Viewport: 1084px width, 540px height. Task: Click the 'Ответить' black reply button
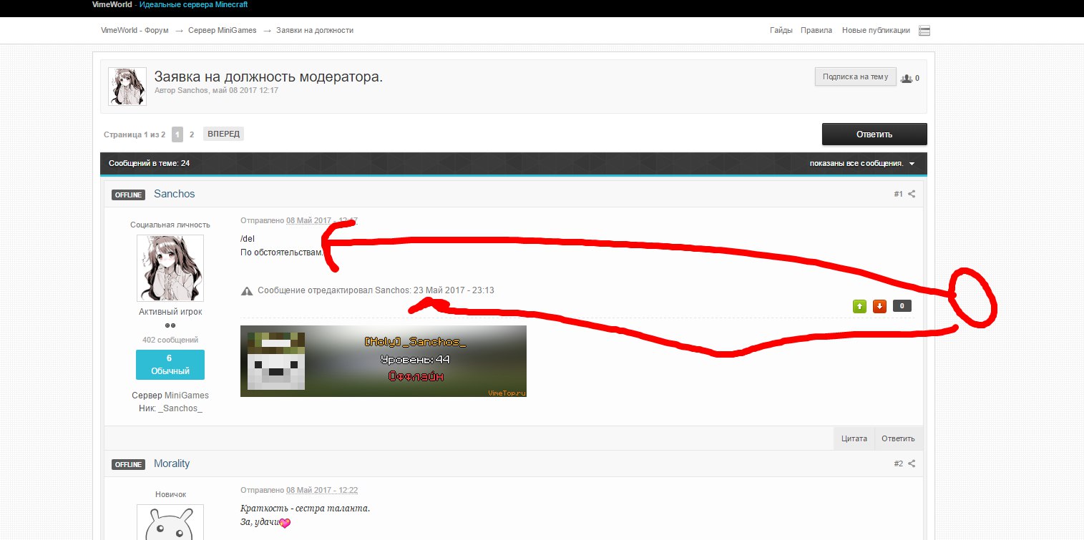coord(874,134)
